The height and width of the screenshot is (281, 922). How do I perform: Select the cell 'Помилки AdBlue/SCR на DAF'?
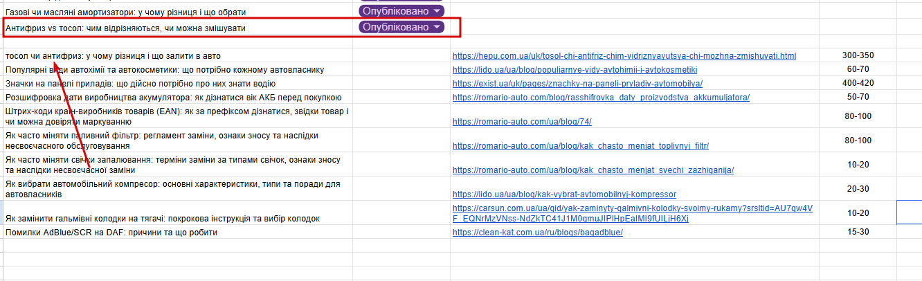point(178,233)
